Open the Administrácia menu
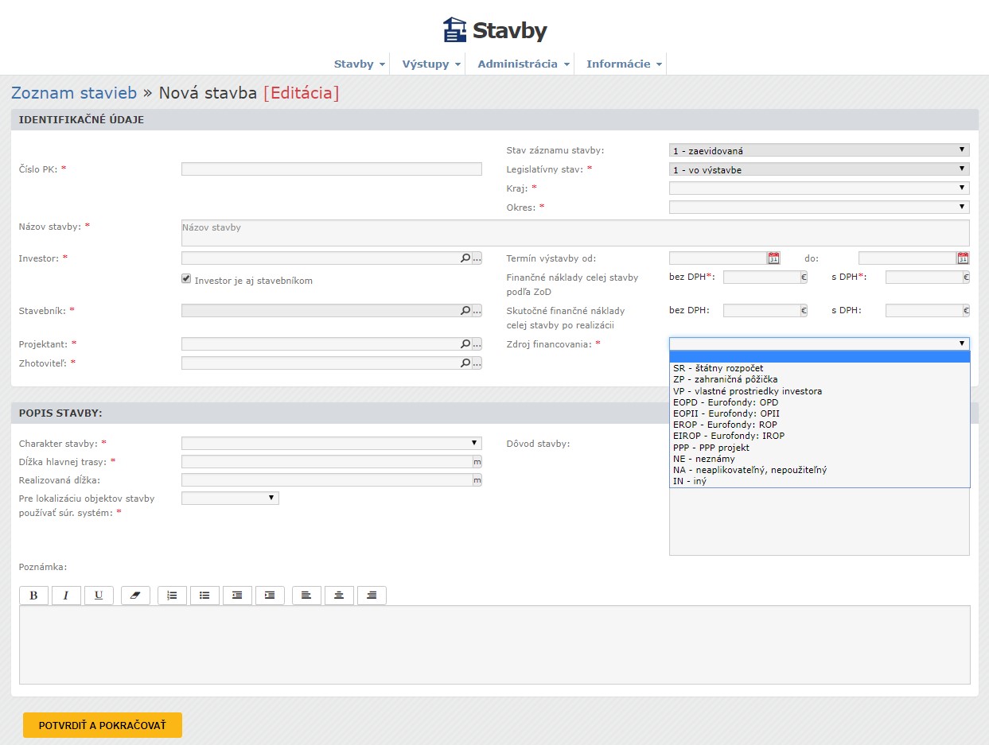Screen dimensions: 989x745 click(x=523, y=64)
